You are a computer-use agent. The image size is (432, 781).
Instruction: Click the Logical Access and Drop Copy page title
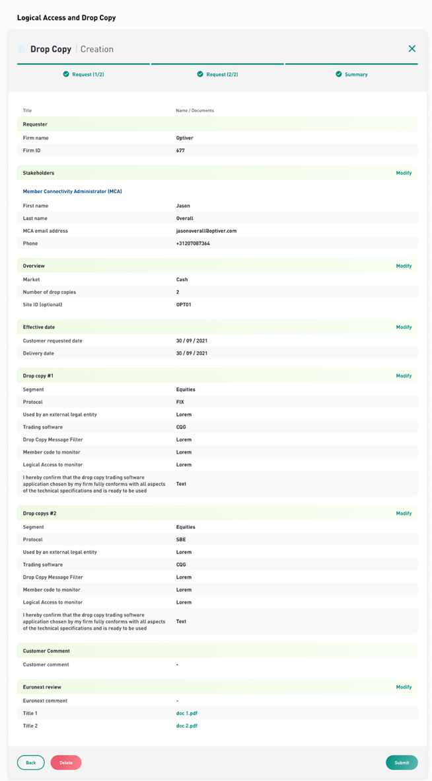66,18
